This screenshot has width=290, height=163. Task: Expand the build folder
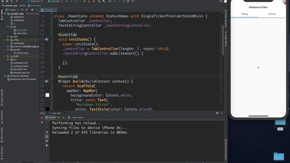click(8, 56)
